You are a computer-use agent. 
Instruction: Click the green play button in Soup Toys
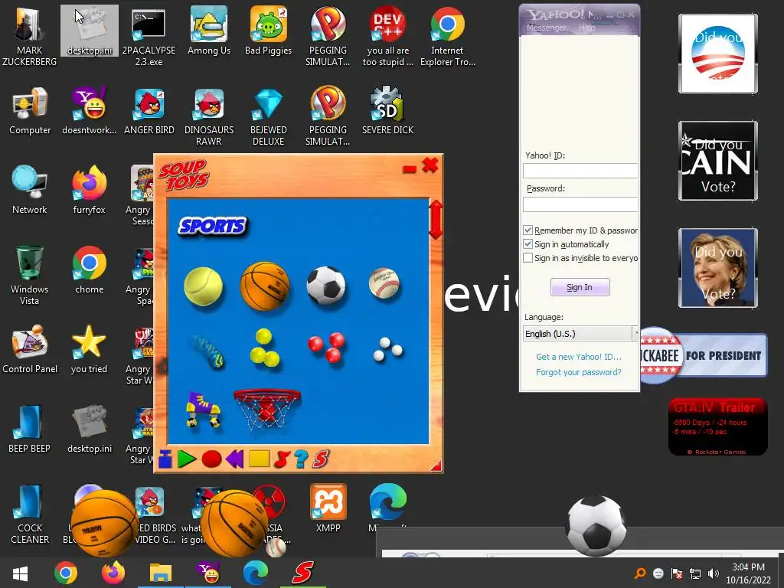tap(187, 459)
